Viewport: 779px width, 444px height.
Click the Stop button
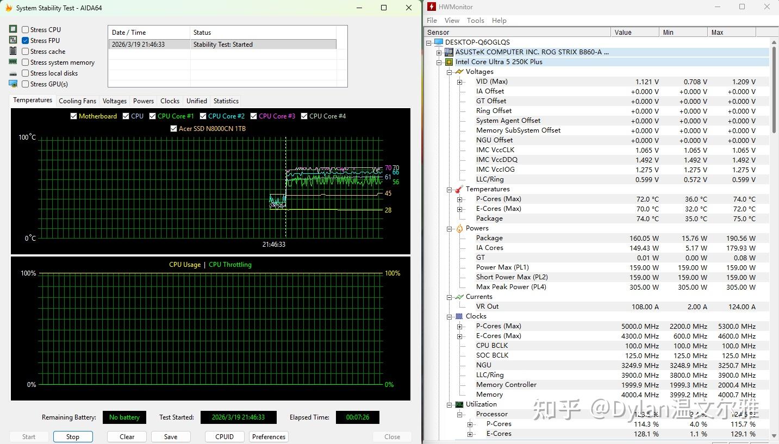(x=73, y=437)
